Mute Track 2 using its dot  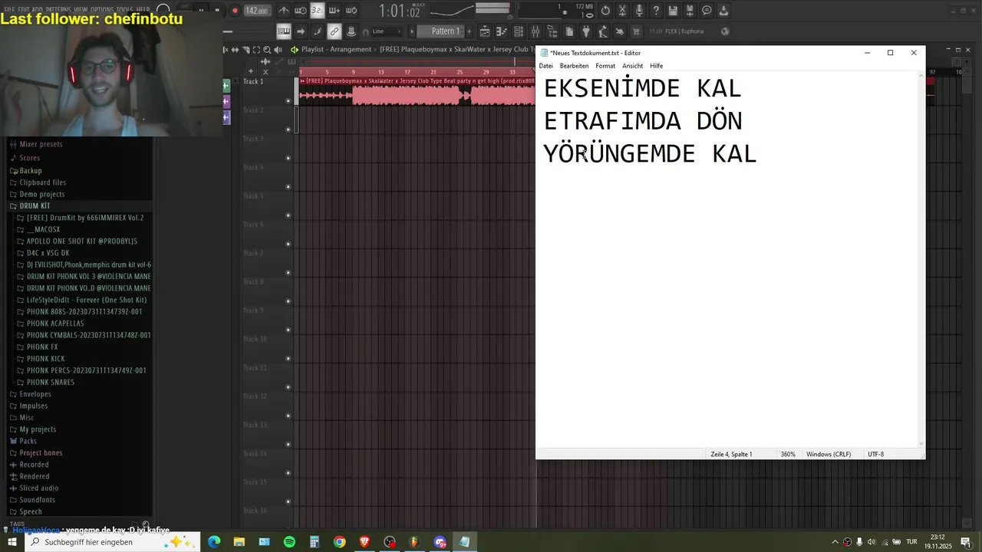point(288,130)
